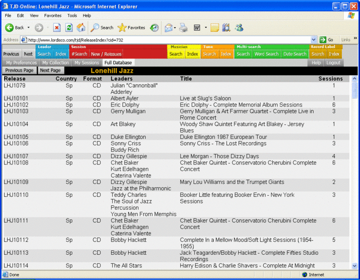
Task: Open Multi-search Search button
Action: click(x=243, y=54)
